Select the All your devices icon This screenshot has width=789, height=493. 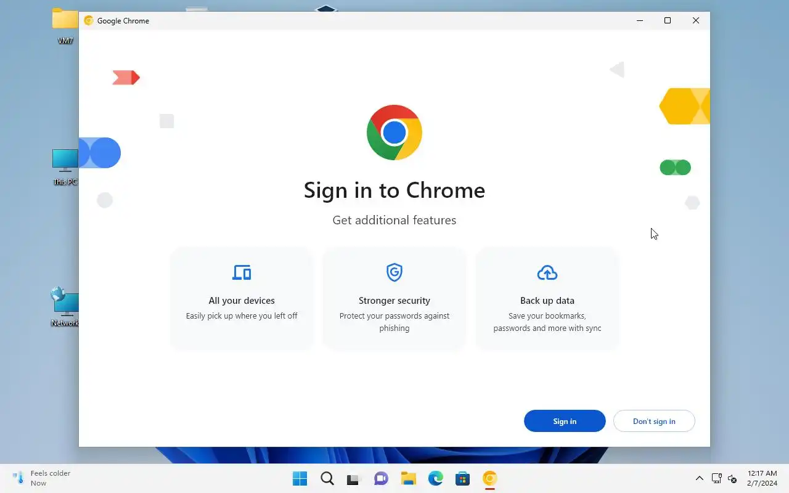pos(242,272)
